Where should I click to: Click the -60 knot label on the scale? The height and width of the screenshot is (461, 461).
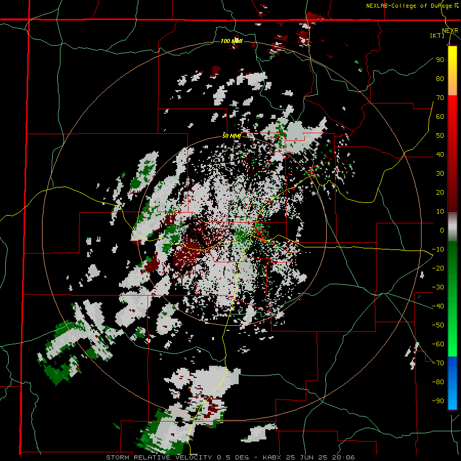click(438, 344)
